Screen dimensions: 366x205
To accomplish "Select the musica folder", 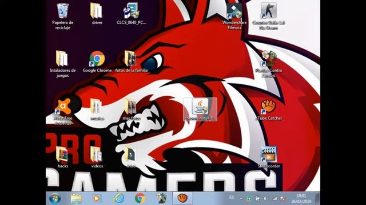I will click(97, 109).
